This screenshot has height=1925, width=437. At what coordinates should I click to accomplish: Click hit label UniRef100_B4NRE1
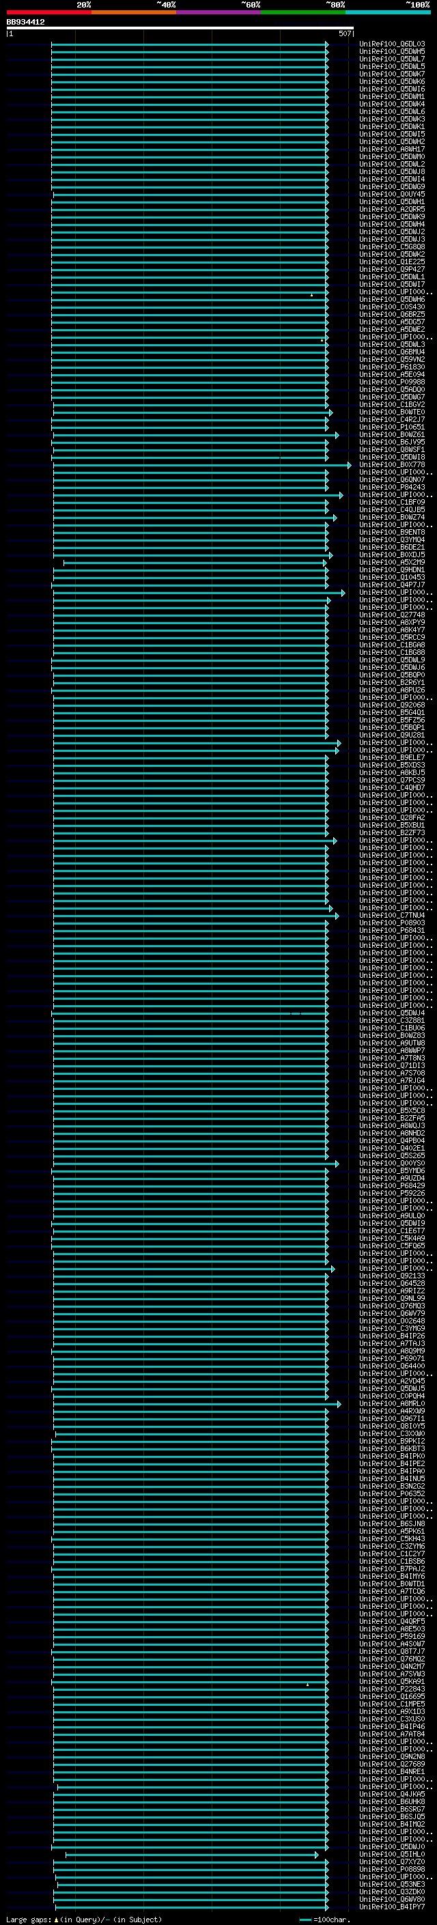coord(392,1772)
